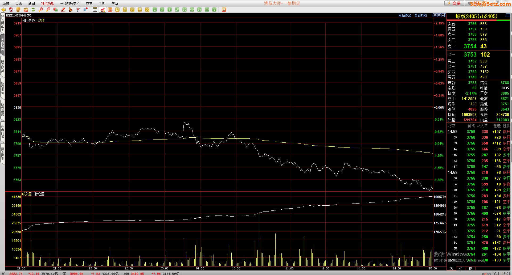Viewport: 512px width, 275px height.
Task: Select the red drawing pen tool
Action: point(63,10)
